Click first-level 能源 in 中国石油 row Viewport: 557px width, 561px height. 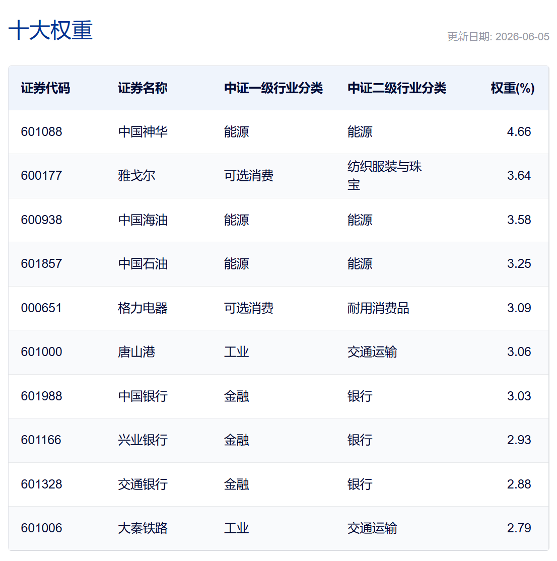pyautogui.click(x=237, y=264)
